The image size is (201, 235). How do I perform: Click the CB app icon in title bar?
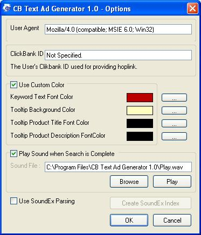pos(7,9)
